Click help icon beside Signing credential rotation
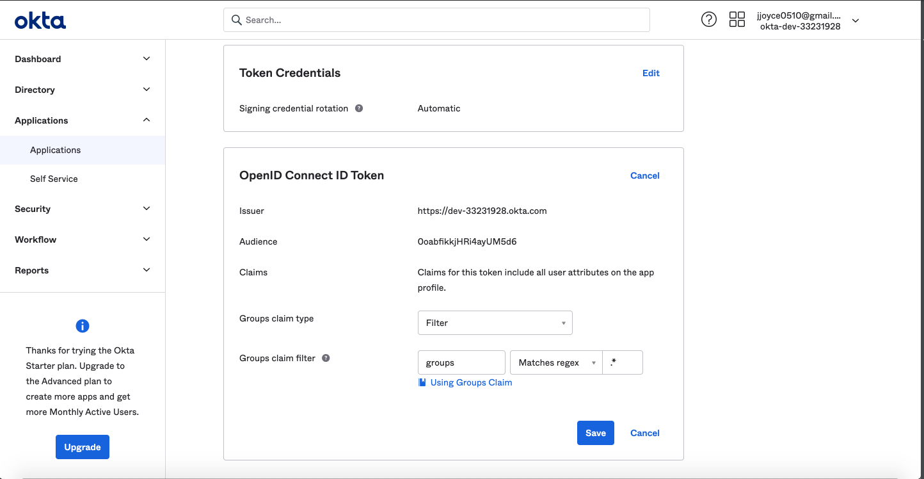 [359, 108]
